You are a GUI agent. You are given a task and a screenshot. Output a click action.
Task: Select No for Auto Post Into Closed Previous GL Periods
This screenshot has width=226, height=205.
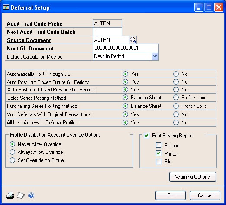pyautogui.click(x=176, y=90)
